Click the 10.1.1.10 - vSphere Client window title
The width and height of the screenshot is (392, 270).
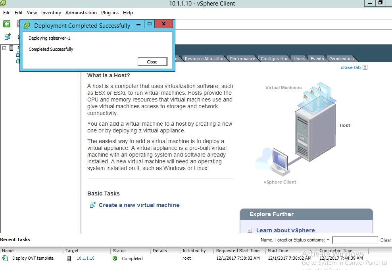click(x=202, y=4)
